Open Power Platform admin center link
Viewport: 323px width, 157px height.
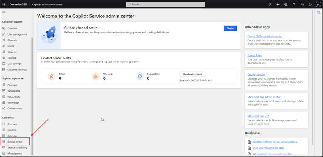[x=265, y=36]
